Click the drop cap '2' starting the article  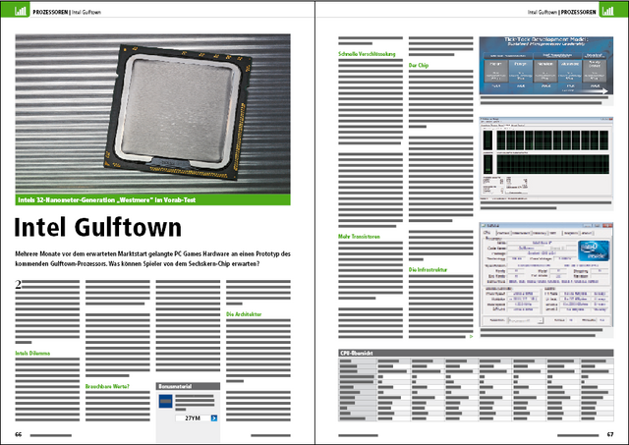(x=19, y=285)
